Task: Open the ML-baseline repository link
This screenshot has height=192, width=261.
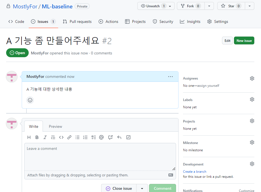Action: (x=57, y=6)
